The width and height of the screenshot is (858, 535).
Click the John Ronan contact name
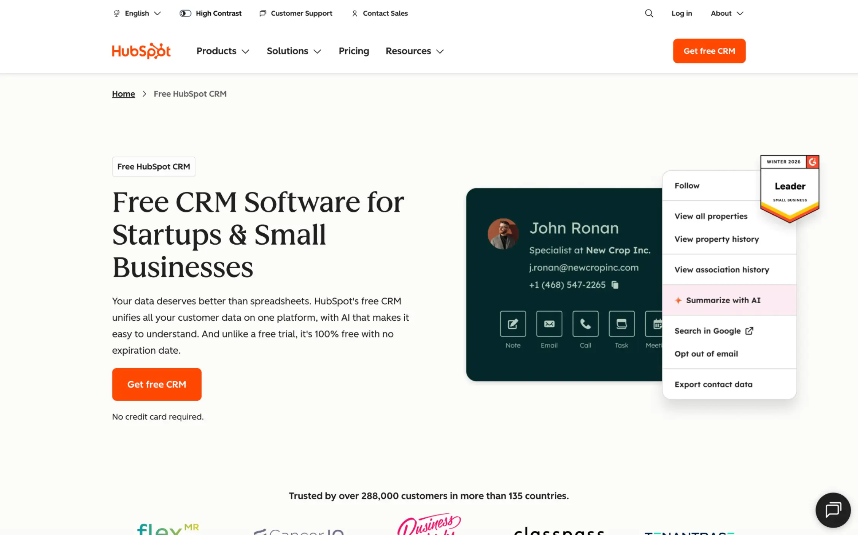click(x=574, y=228)
